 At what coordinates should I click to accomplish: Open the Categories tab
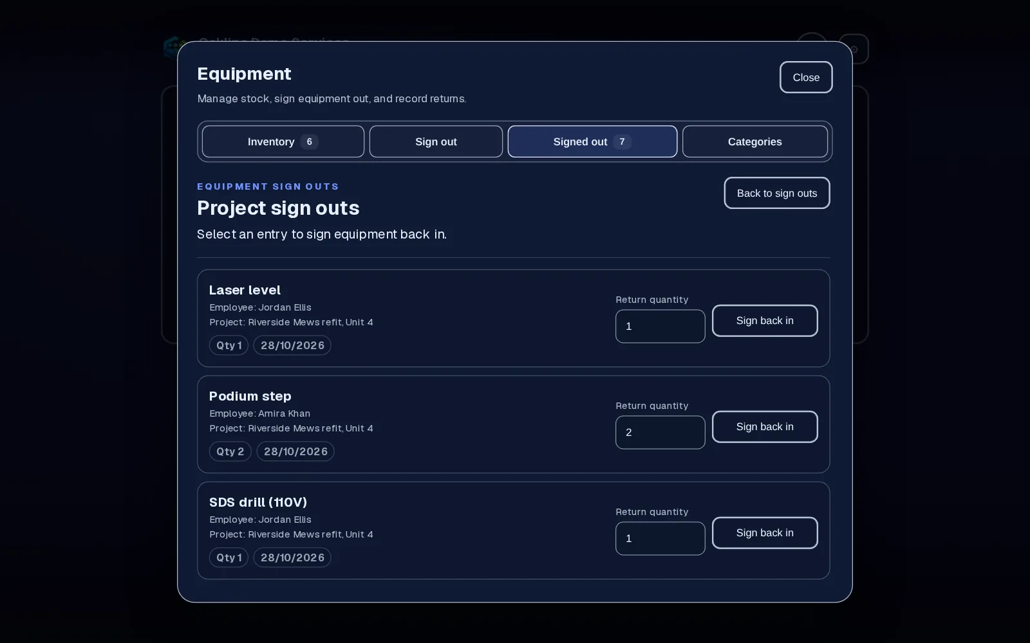tap(755, 141)
